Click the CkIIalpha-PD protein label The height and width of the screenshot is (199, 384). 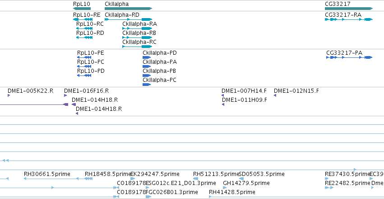coord(160,53)
